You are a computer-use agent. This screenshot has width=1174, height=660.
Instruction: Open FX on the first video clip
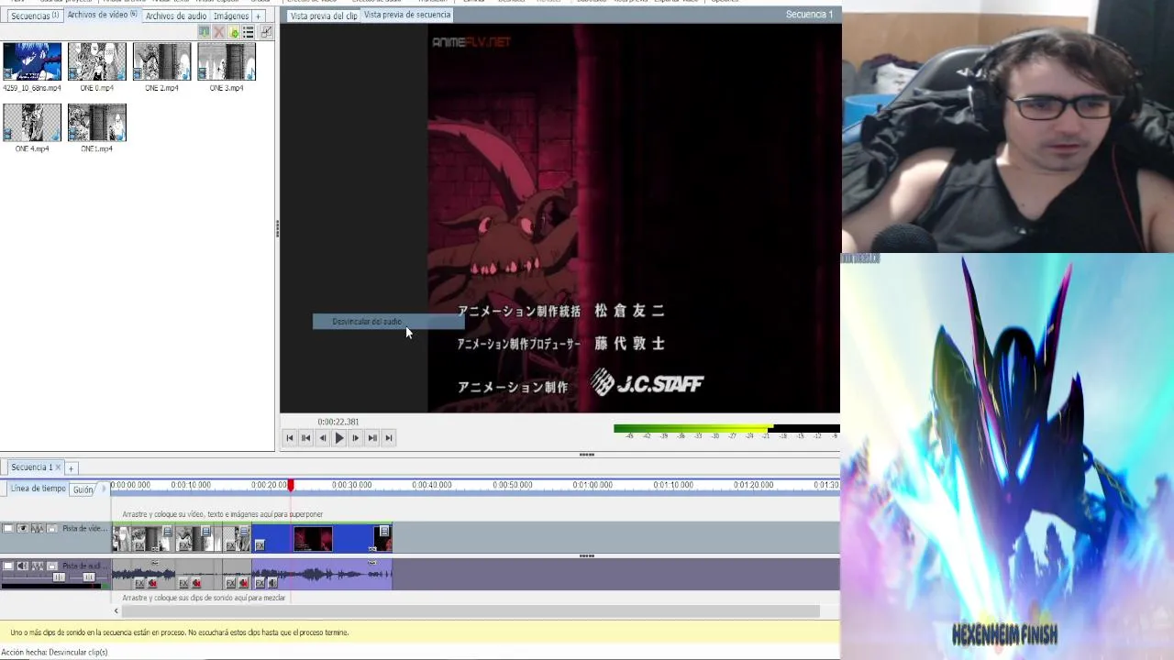pyautogui.click(x=139, y=546)
